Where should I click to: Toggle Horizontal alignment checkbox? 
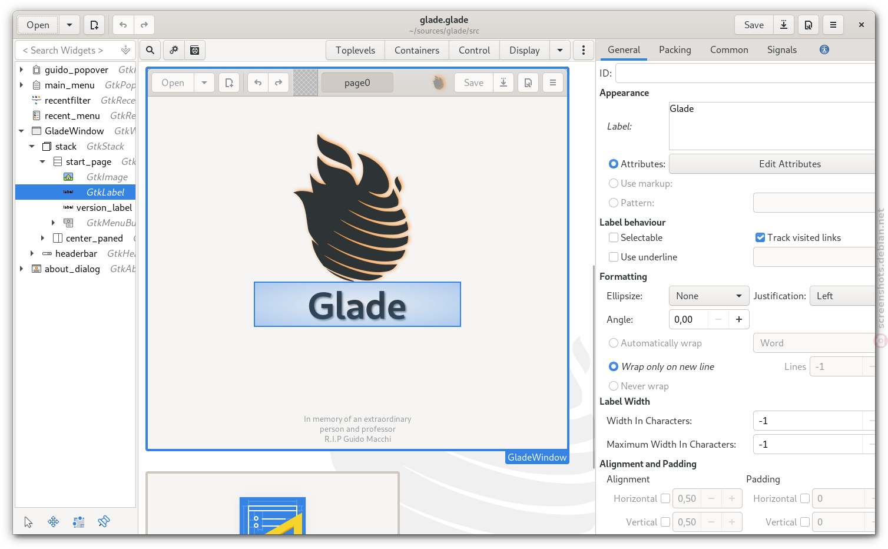[665, 498]
